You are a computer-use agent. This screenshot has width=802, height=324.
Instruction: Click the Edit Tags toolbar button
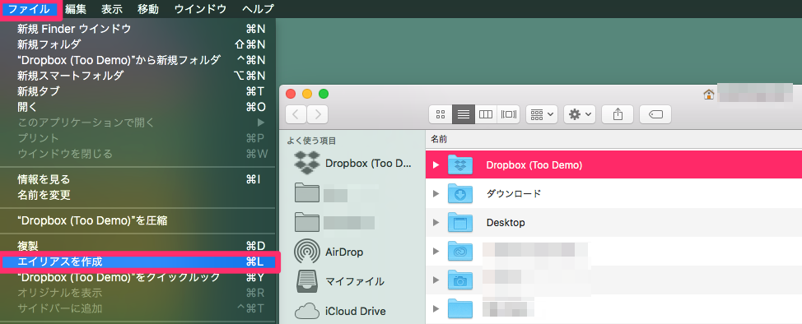pos(655,114)
